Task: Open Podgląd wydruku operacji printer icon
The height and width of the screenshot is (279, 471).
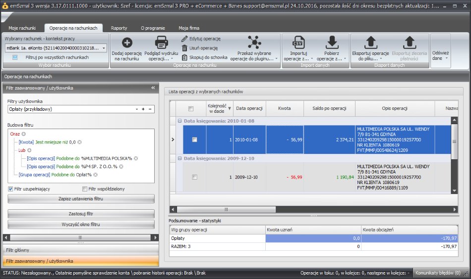Action: [x=162, y=43]
